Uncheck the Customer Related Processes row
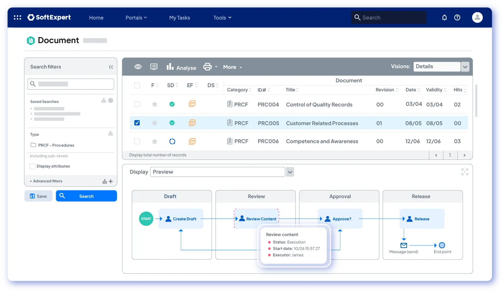This screenshot has height=293, width=504. (x=137, y=123)
